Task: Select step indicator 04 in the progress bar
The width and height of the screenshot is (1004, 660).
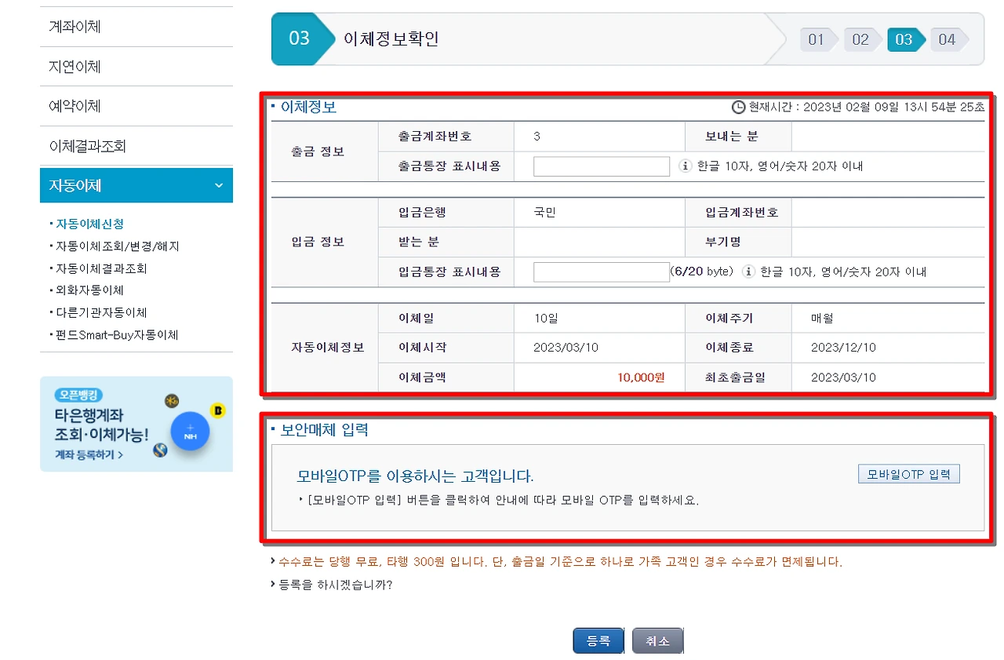Action: point(948,39)
